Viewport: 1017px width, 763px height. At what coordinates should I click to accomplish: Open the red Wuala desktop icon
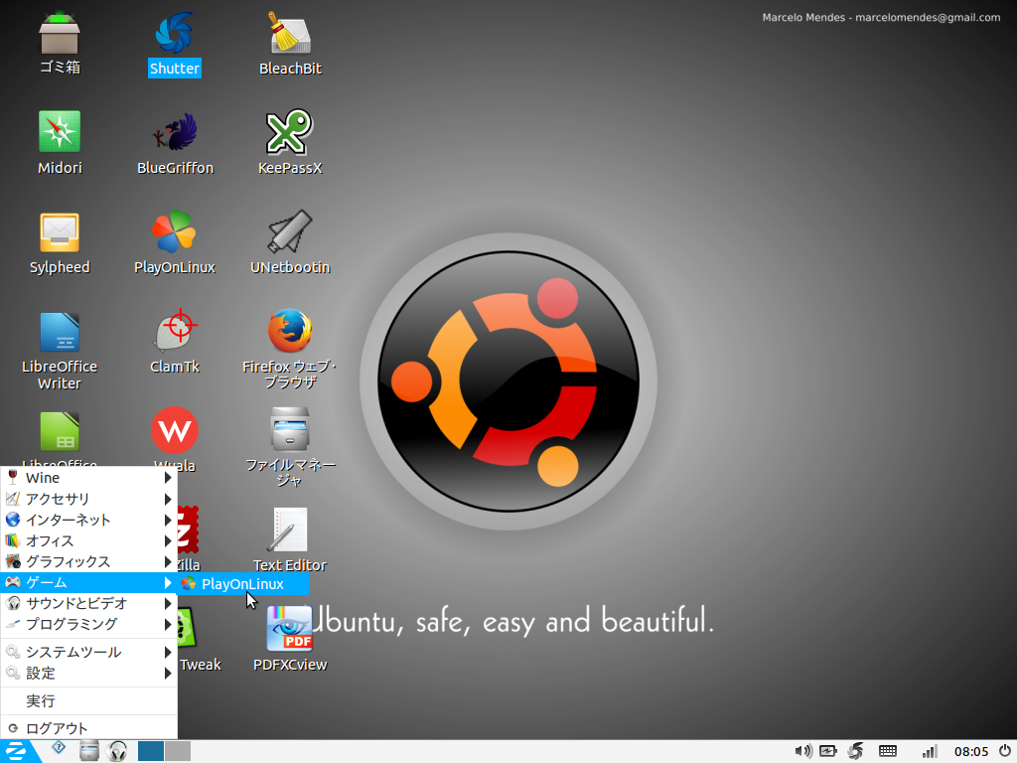pos(174,430)
